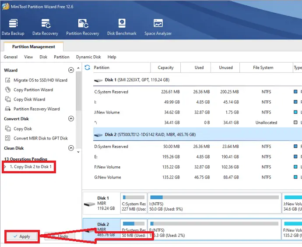Click Disk 1 drive icon in disk map
Image resolution: width=302 pixels, height=247 pixels.
pos(89,204)
